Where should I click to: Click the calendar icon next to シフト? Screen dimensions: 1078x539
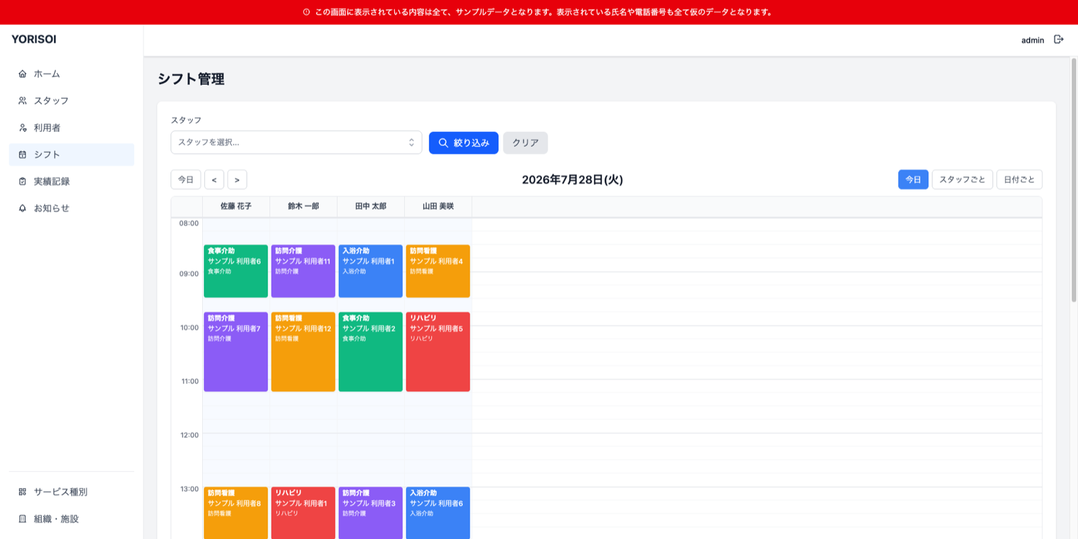coord(22,155)
